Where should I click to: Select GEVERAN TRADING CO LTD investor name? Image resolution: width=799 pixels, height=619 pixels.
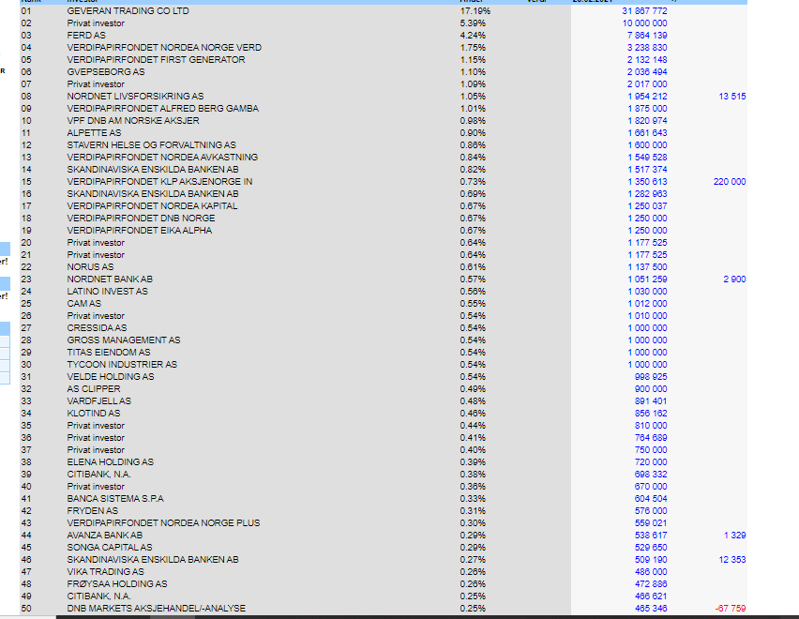point(128,10)
